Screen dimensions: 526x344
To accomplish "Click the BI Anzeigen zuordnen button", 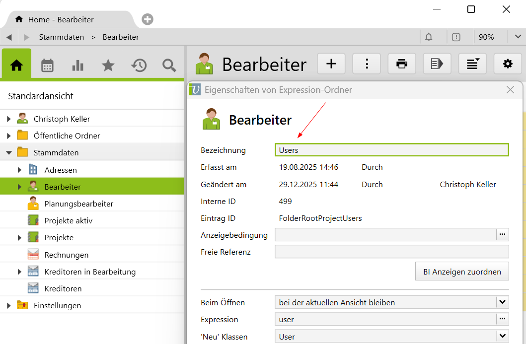I will tap(462, 272).
